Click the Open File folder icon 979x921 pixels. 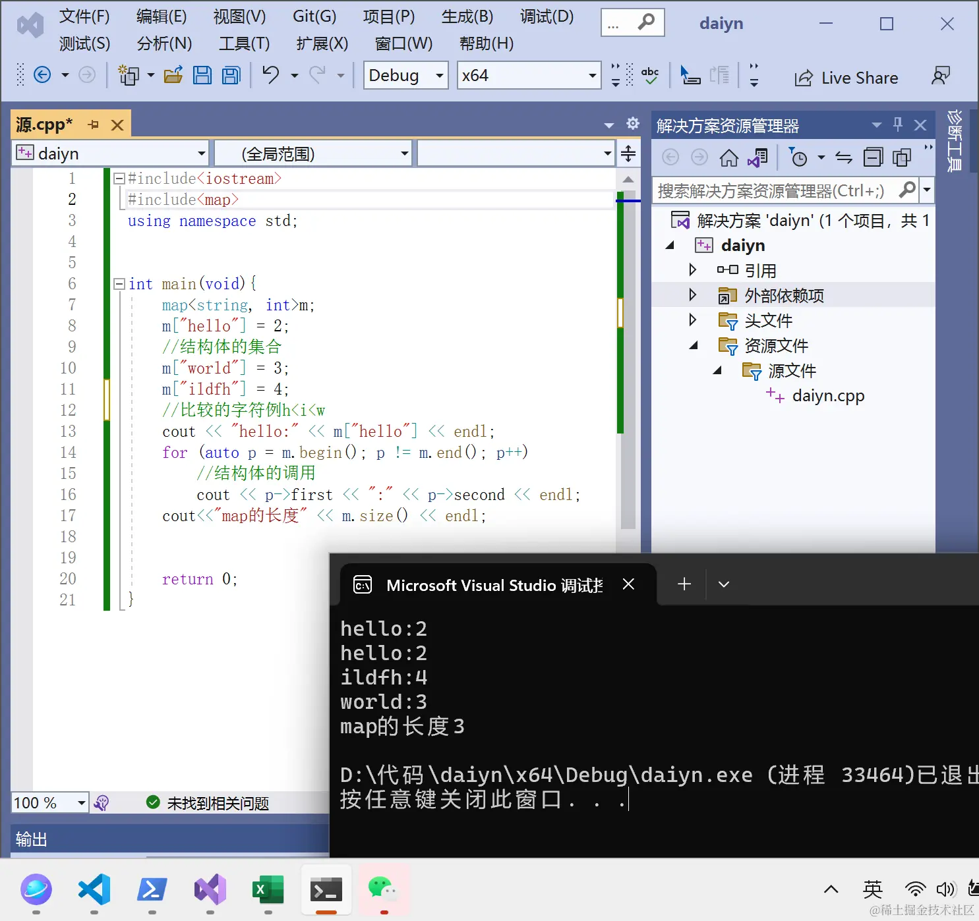pos(173,75)
